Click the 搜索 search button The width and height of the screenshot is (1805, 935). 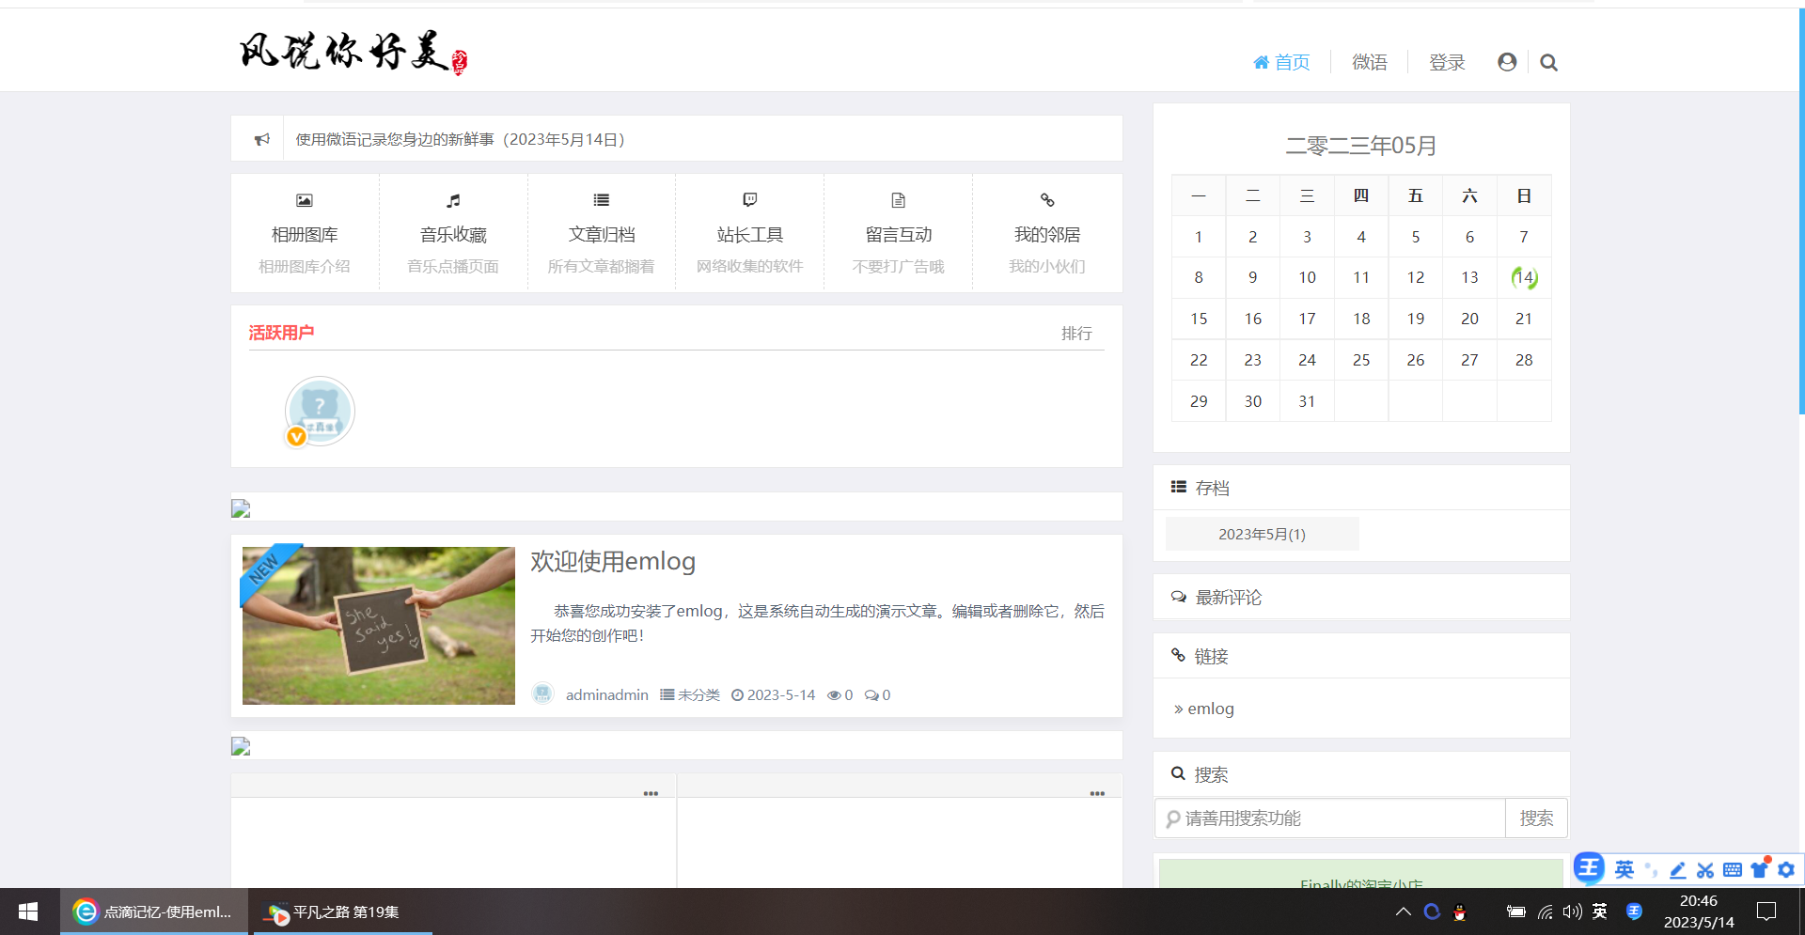click(x=1536, y=818)
